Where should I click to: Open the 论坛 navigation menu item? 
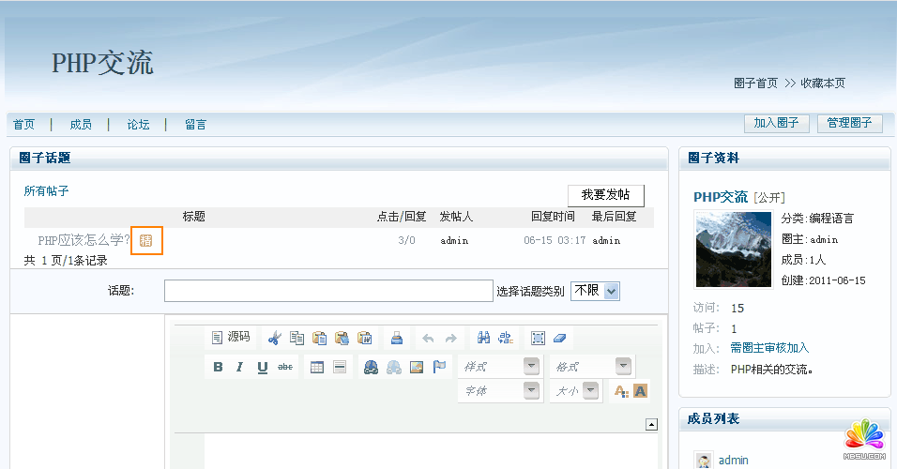point(138,125)
